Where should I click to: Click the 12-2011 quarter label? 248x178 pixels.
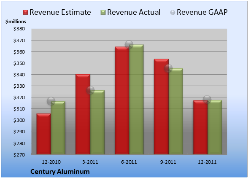pos(207,162)
